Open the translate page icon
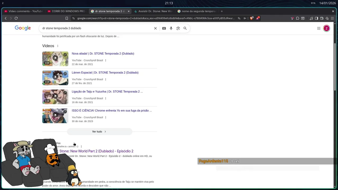 click(x=239, y=18)
